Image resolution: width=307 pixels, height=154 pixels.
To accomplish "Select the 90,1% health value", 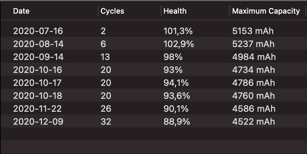I will pos(176,109).
